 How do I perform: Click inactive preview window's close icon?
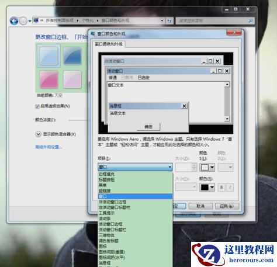(x=217, y=61)
